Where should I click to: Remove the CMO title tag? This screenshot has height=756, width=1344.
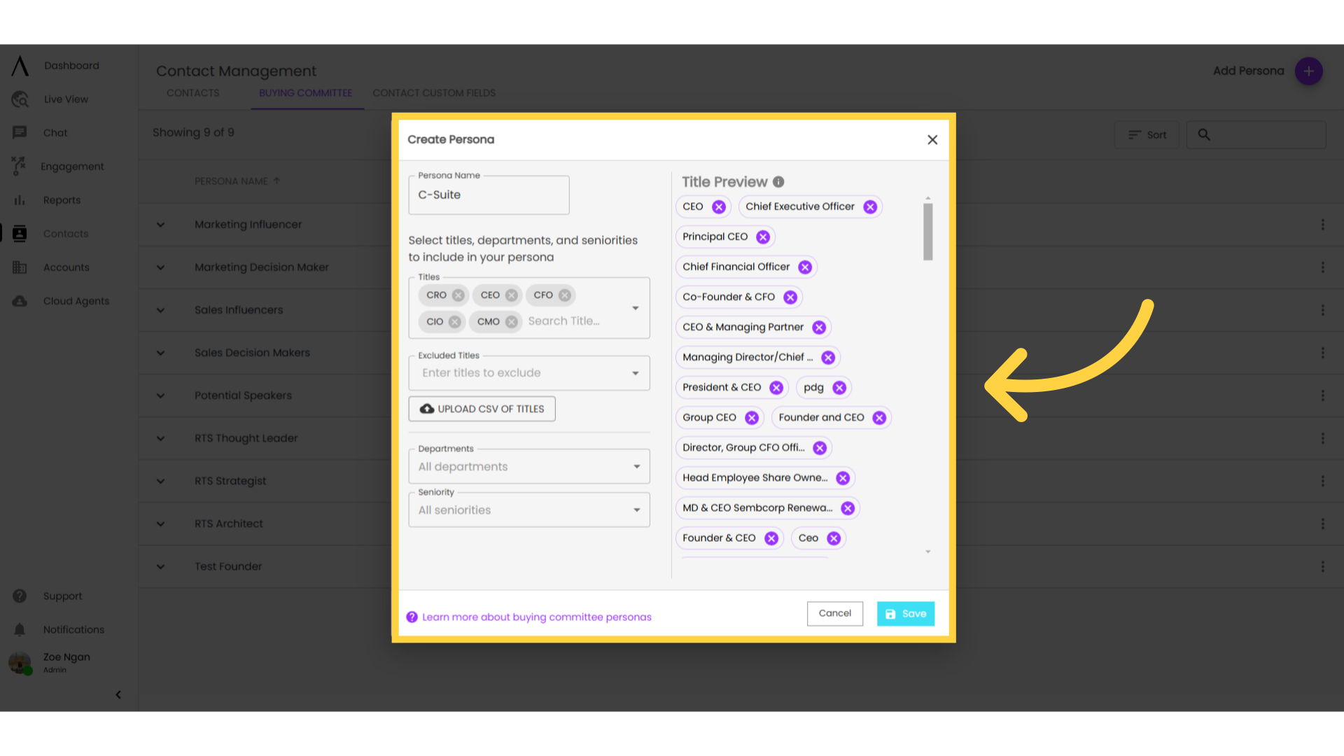click(512, 321)
